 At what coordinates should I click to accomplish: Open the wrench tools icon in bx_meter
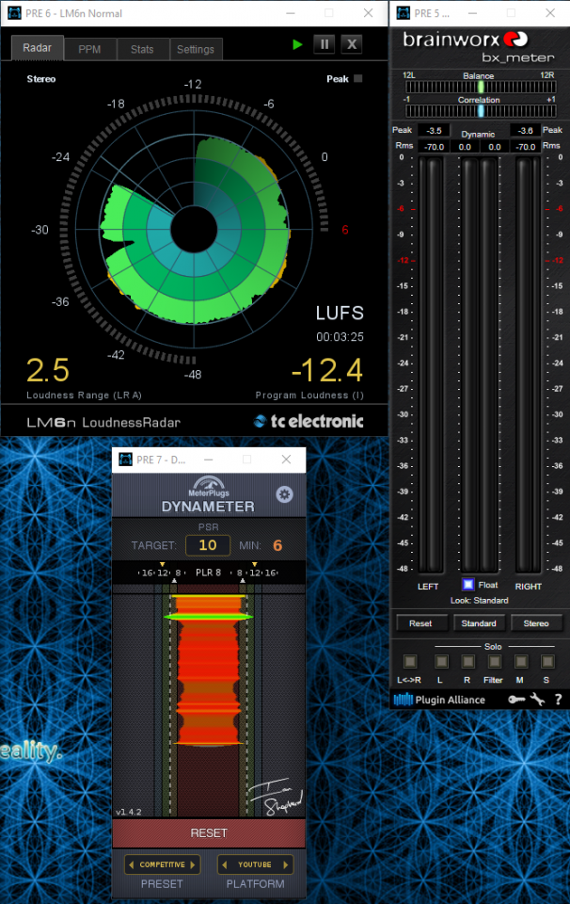tap(537, 700)
